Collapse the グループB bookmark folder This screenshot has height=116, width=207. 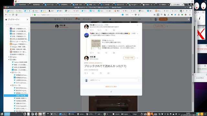(11, 85)
